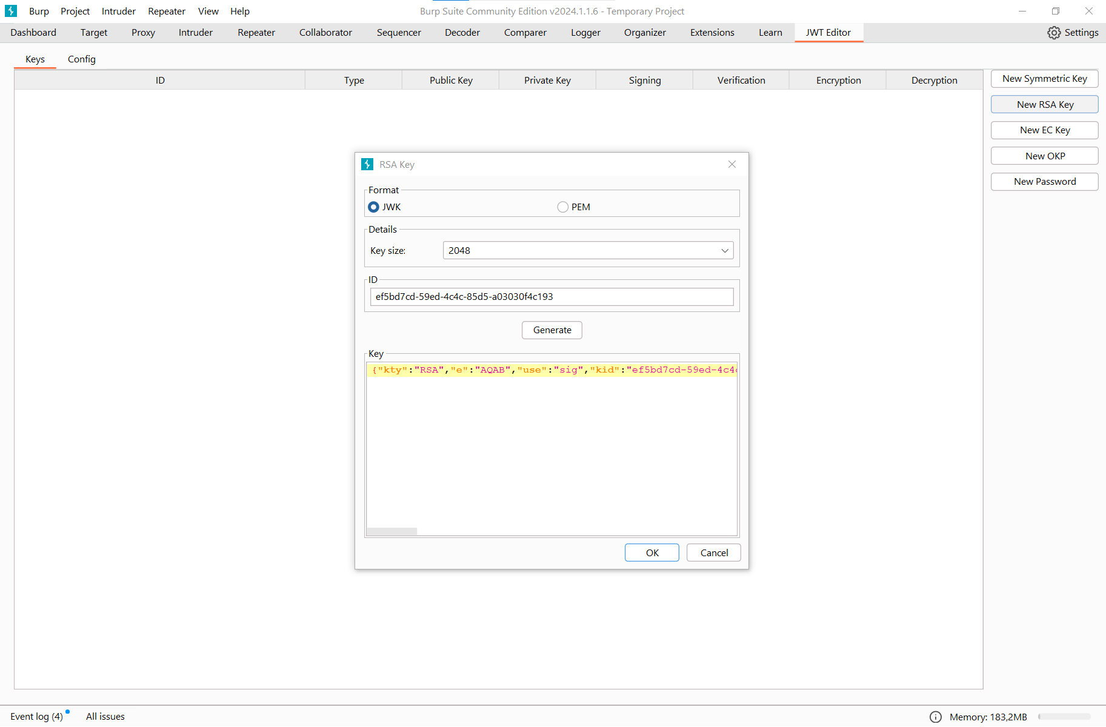1106x727 pixels.
Task: Select the JWK format radio button
Action: click(x=374, y=207)
